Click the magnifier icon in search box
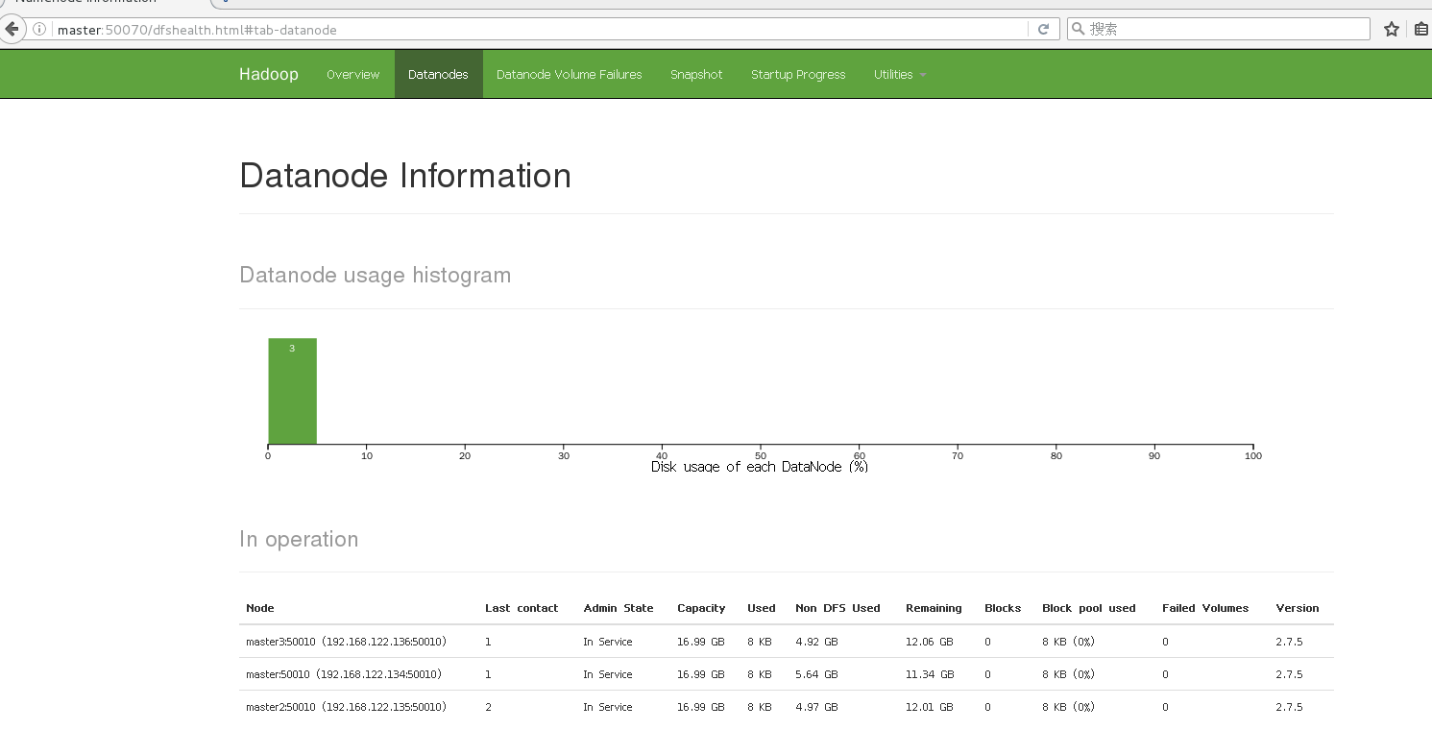Screen dimensions: 1432x730 pyautogui.click(x=1078, y=30)
